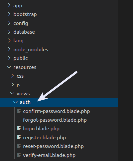Viewport: 133px width, 161px height.
Task: Collapse the views folder chevron
Action: pyautogui.click(x=12, y=93)
